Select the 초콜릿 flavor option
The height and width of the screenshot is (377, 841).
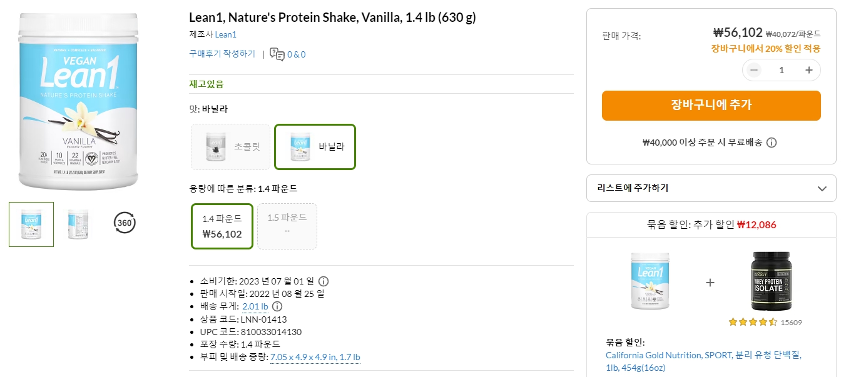click(230, 146)
